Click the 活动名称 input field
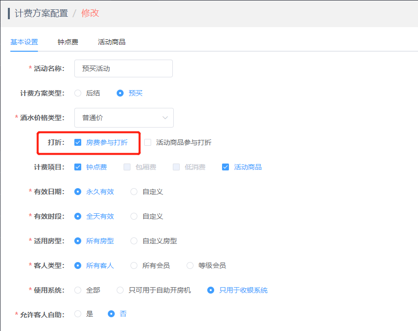Image resolution: width=418 pixels, height=331 pixels. [x=124, y=68]
